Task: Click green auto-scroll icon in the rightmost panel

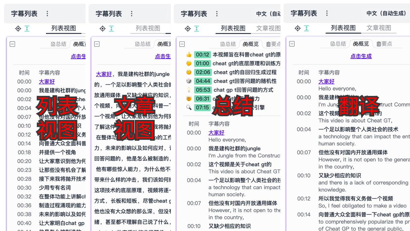Action: click(306, 28)
